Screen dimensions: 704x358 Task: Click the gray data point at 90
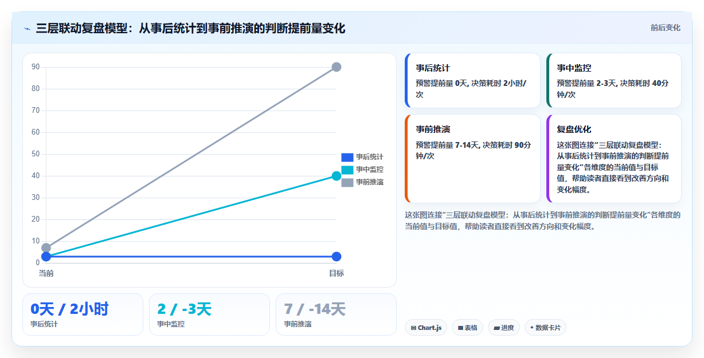(x=337, y=67)
